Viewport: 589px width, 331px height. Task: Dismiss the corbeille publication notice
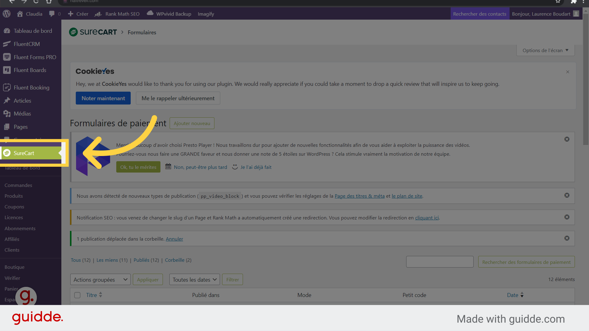point(567,238)
